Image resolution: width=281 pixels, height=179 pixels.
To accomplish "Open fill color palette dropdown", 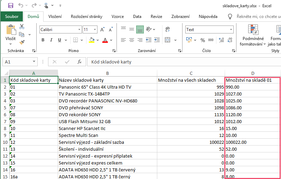I will [98, 40].
